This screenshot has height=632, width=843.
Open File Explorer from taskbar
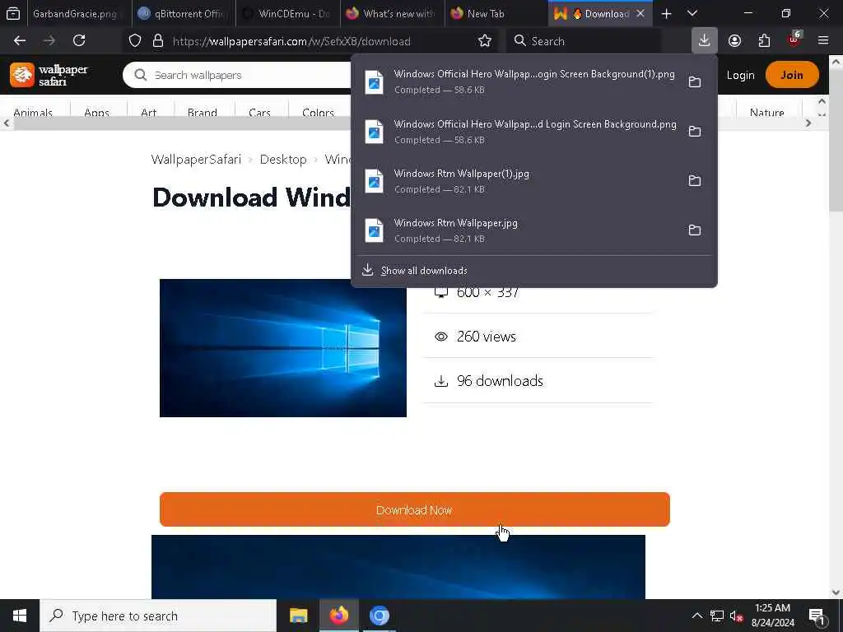[x=298, y=616]
